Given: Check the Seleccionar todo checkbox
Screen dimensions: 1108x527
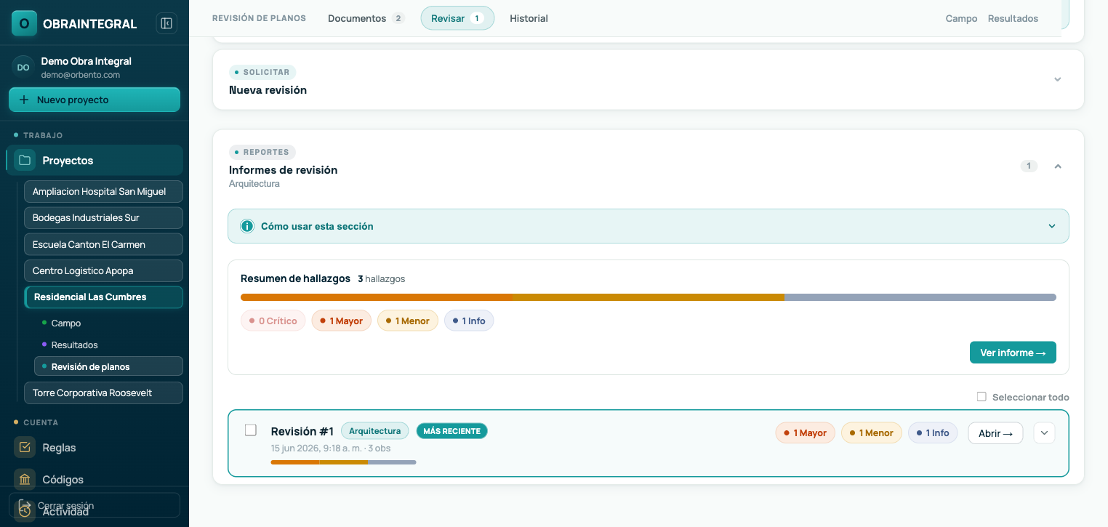Looking at the screenshot, I should point(981,397).
